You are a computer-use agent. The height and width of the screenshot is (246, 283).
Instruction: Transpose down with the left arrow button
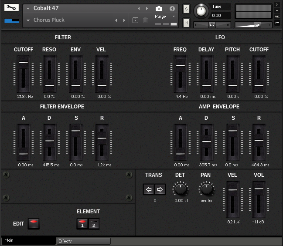[149, 189]
